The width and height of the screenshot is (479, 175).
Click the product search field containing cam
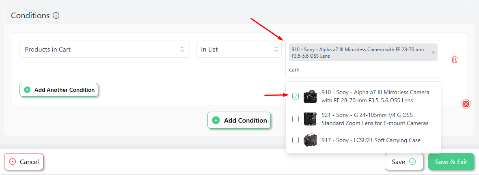coord(363,69)
